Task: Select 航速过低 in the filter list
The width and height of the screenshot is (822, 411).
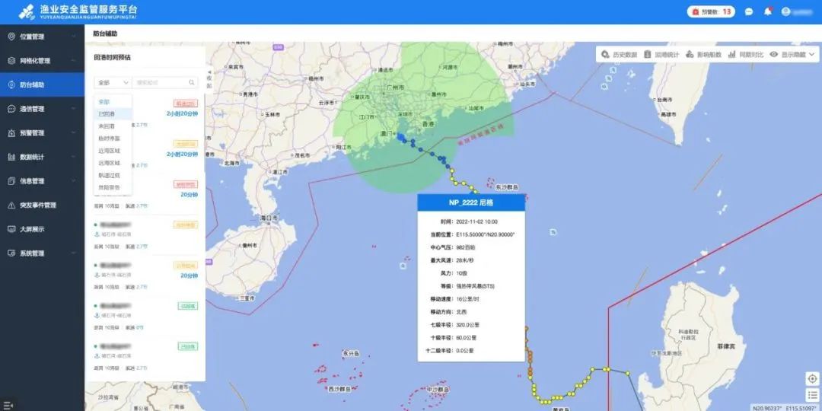Action: [x=113, y=175]
